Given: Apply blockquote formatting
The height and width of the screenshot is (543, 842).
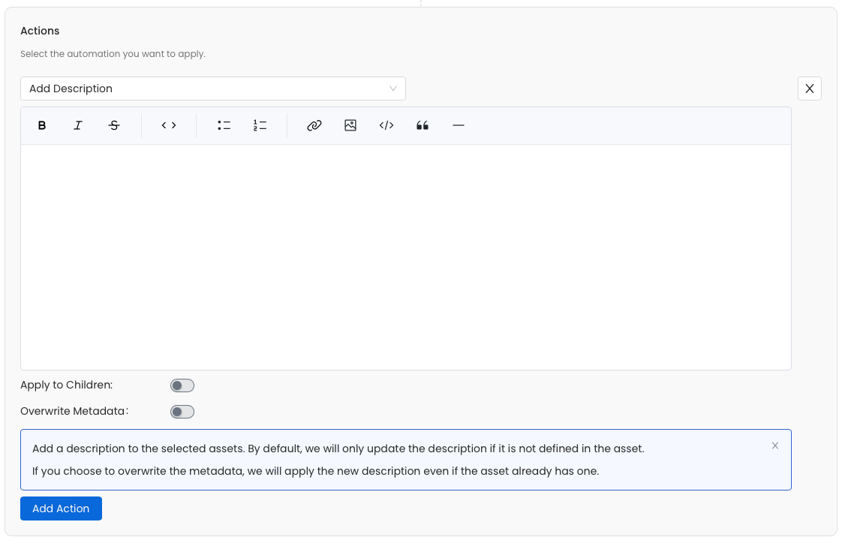Looking at the screenshot, I should tap(422, 124).
